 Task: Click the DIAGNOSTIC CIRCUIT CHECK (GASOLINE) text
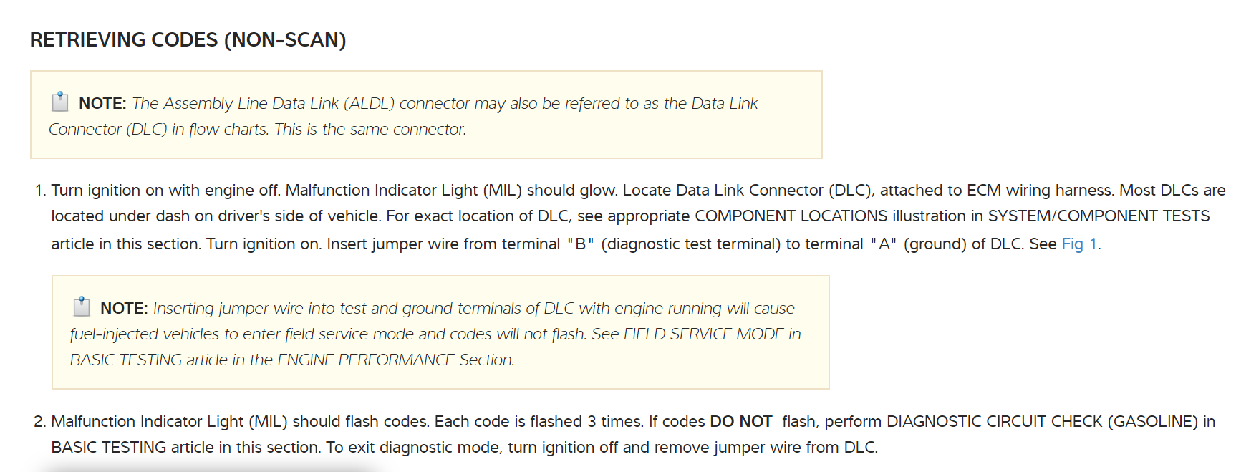1041,422
